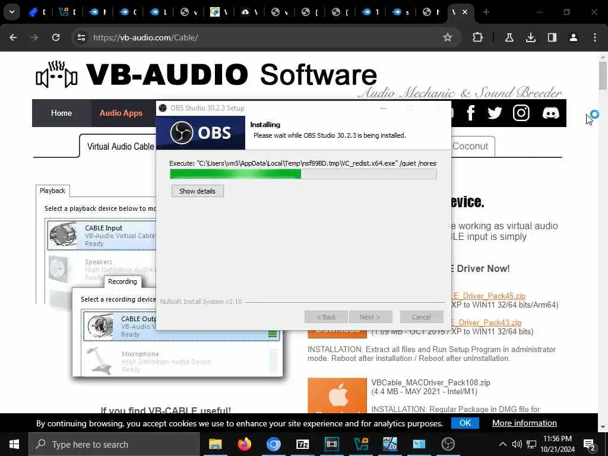Open the browser extensions puzzle icon
Image resolution: width=608 pixels, height=456 pixels.
coord(478,37)
